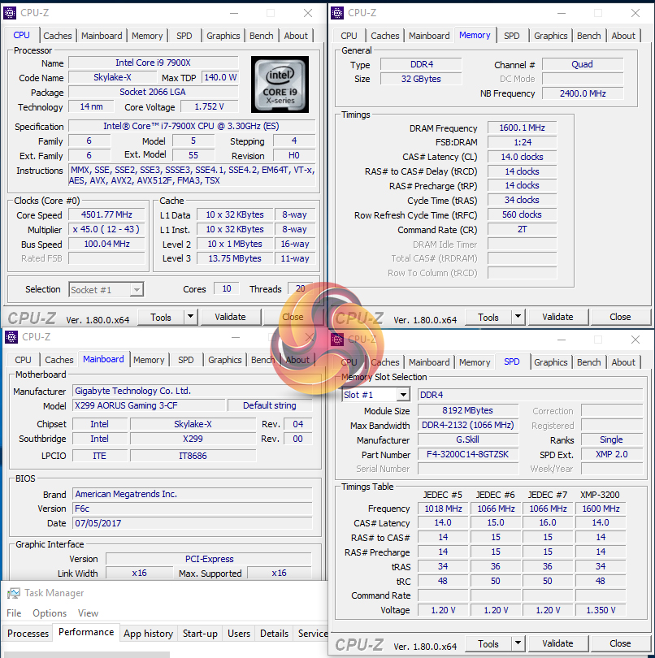Click Tools button in CPU tab window
The width and height of the screenshot is (655, 658).
click(x=161, y=318)
